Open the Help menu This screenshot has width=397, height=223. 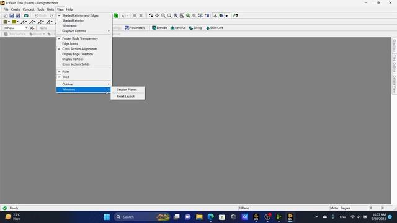click(69, 9)
